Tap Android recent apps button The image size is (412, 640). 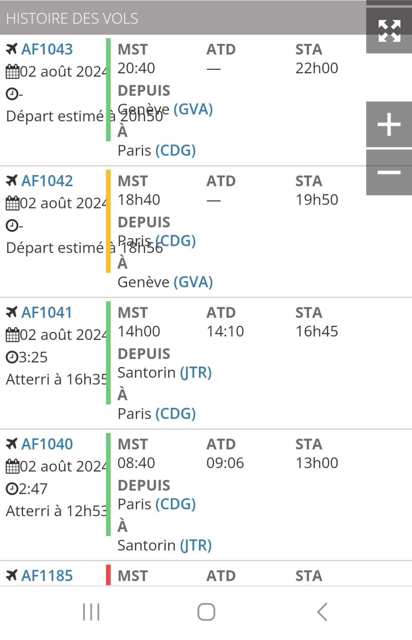(x=91, y=612)
